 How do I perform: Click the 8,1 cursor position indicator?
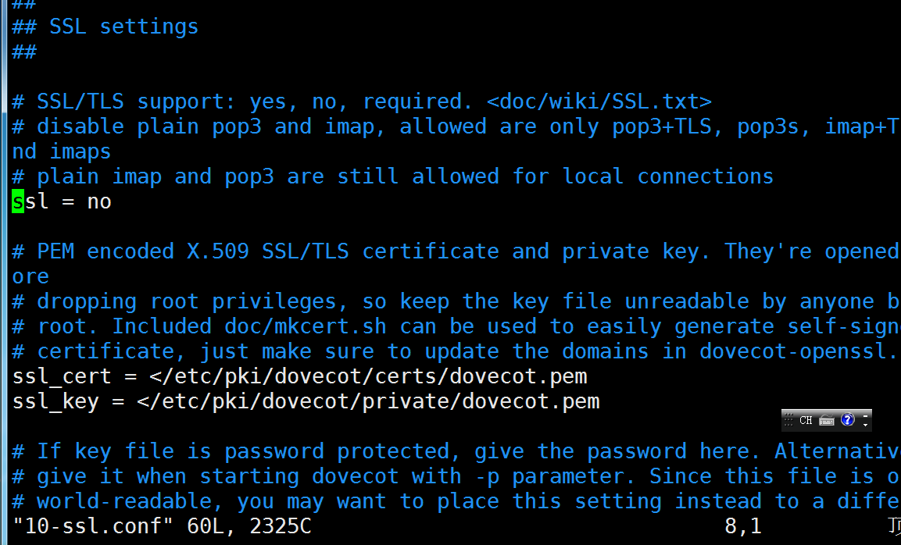743,526
